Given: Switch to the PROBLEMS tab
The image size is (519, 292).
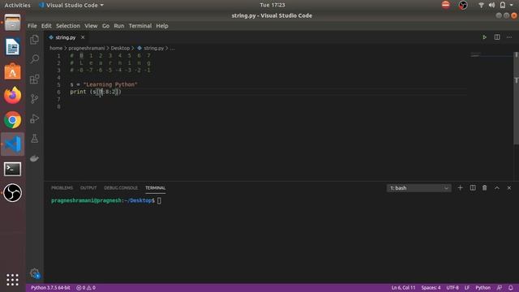Looking at the screenshot, I should pos(62,187).
